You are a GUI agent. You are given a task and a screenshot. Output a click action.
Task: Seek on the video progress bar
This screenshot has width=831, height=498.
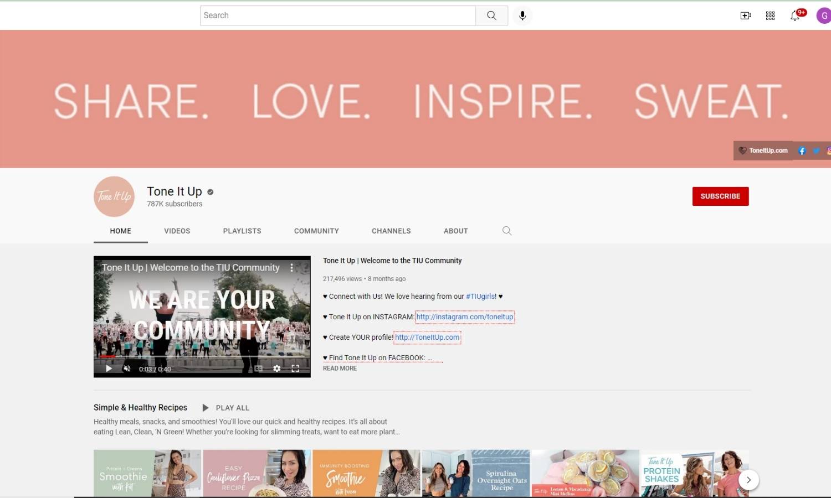(202, 357)
